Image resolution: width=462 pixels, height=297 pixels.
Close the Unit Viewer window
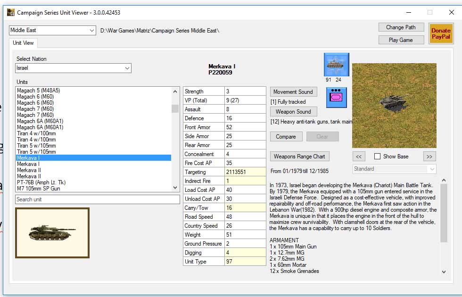pos(452,12)
